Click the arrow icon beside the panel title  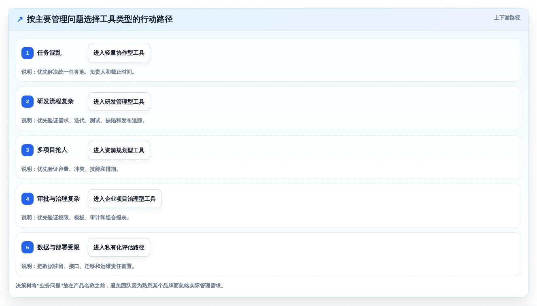(20, 19)
